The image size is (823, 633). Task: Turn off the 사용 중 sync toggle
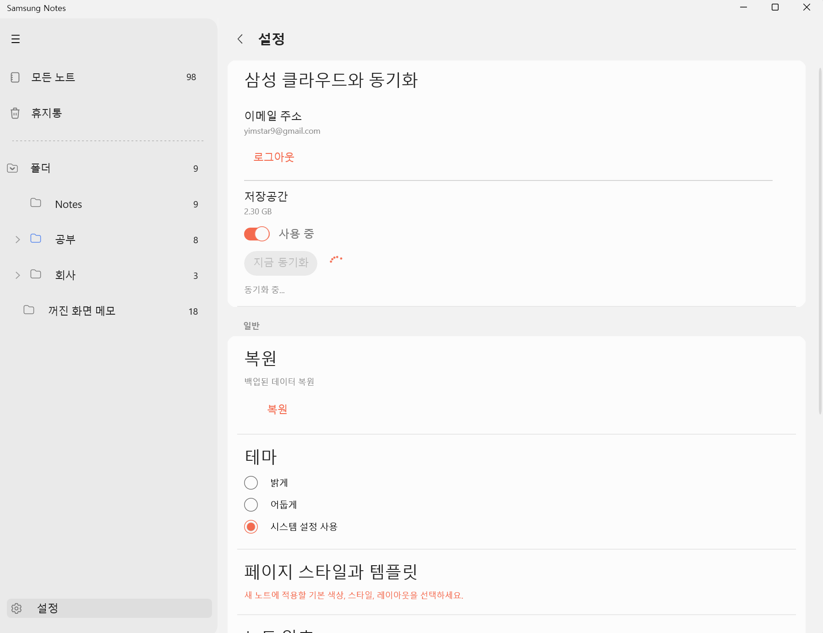(x=257, y=234)
